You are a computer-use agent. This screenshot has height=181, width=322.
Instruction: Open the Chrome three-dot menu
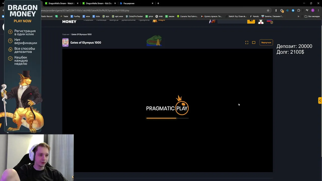pyautogui.click(x=318, y=10)
